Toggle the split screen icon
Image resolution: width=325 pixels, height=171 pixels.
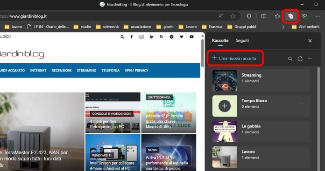(x=264, y=16)
